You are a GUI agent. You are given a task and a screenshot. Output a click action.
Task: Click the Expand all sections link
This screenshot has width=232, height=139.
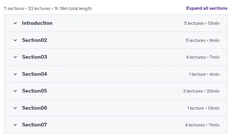(x=207, y=8)
